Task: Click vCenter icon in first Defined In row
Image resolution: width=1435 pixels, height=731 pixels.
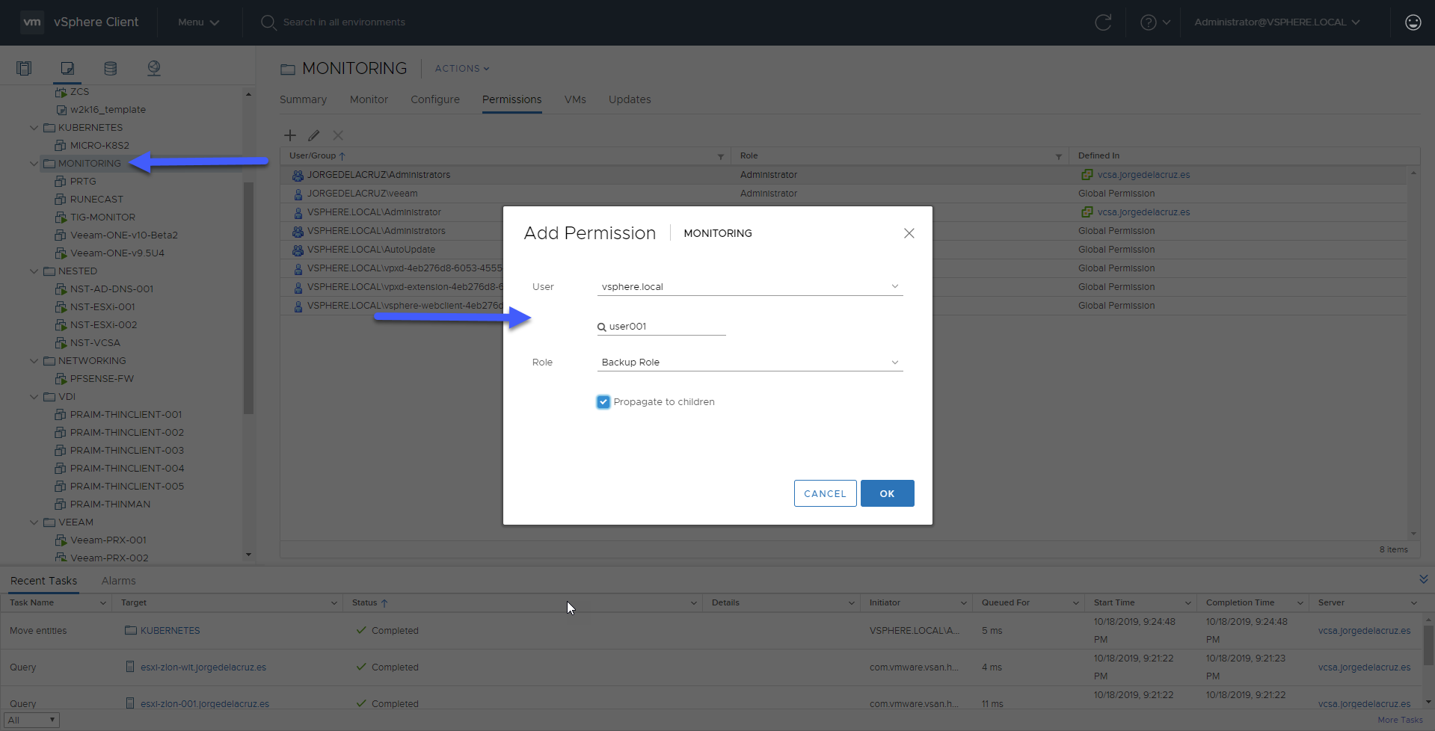Action: pyautogui.click(x=1087, y=175)
